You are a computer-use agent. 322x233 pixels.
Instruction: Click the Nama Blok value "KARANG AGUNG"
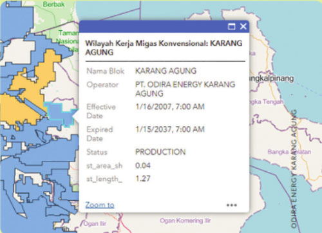pos(166,71)
